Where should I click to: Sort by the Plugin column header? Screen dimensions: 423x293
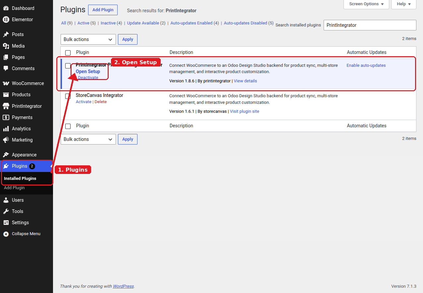[x=82, y=52]
